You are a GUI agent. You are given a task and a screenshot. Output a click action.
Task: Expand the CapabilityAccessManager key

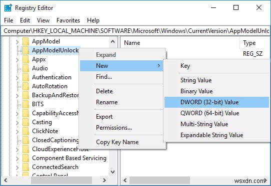coord(17,114)
